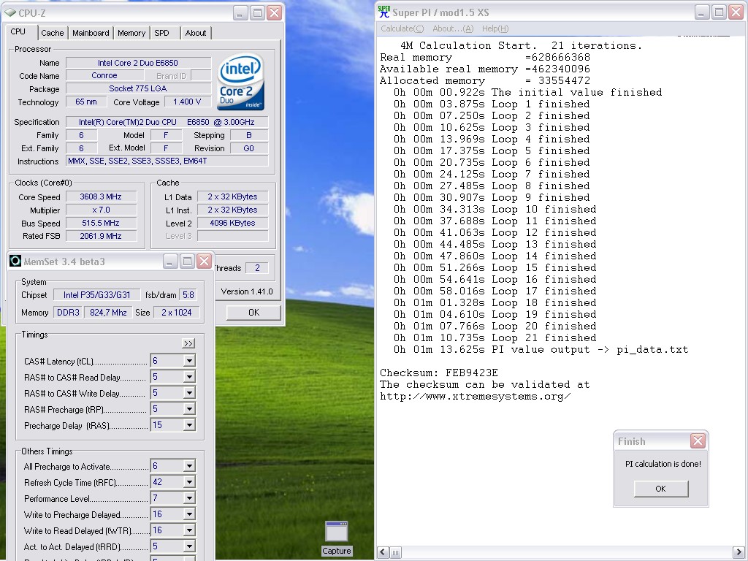Open the Performance Level dropdown
This screenshot has width=748, height=561.
tap(189, 498)
